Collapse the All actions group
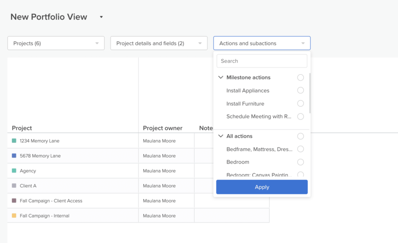This screenshot has height=243, width=398. [221, 136]
